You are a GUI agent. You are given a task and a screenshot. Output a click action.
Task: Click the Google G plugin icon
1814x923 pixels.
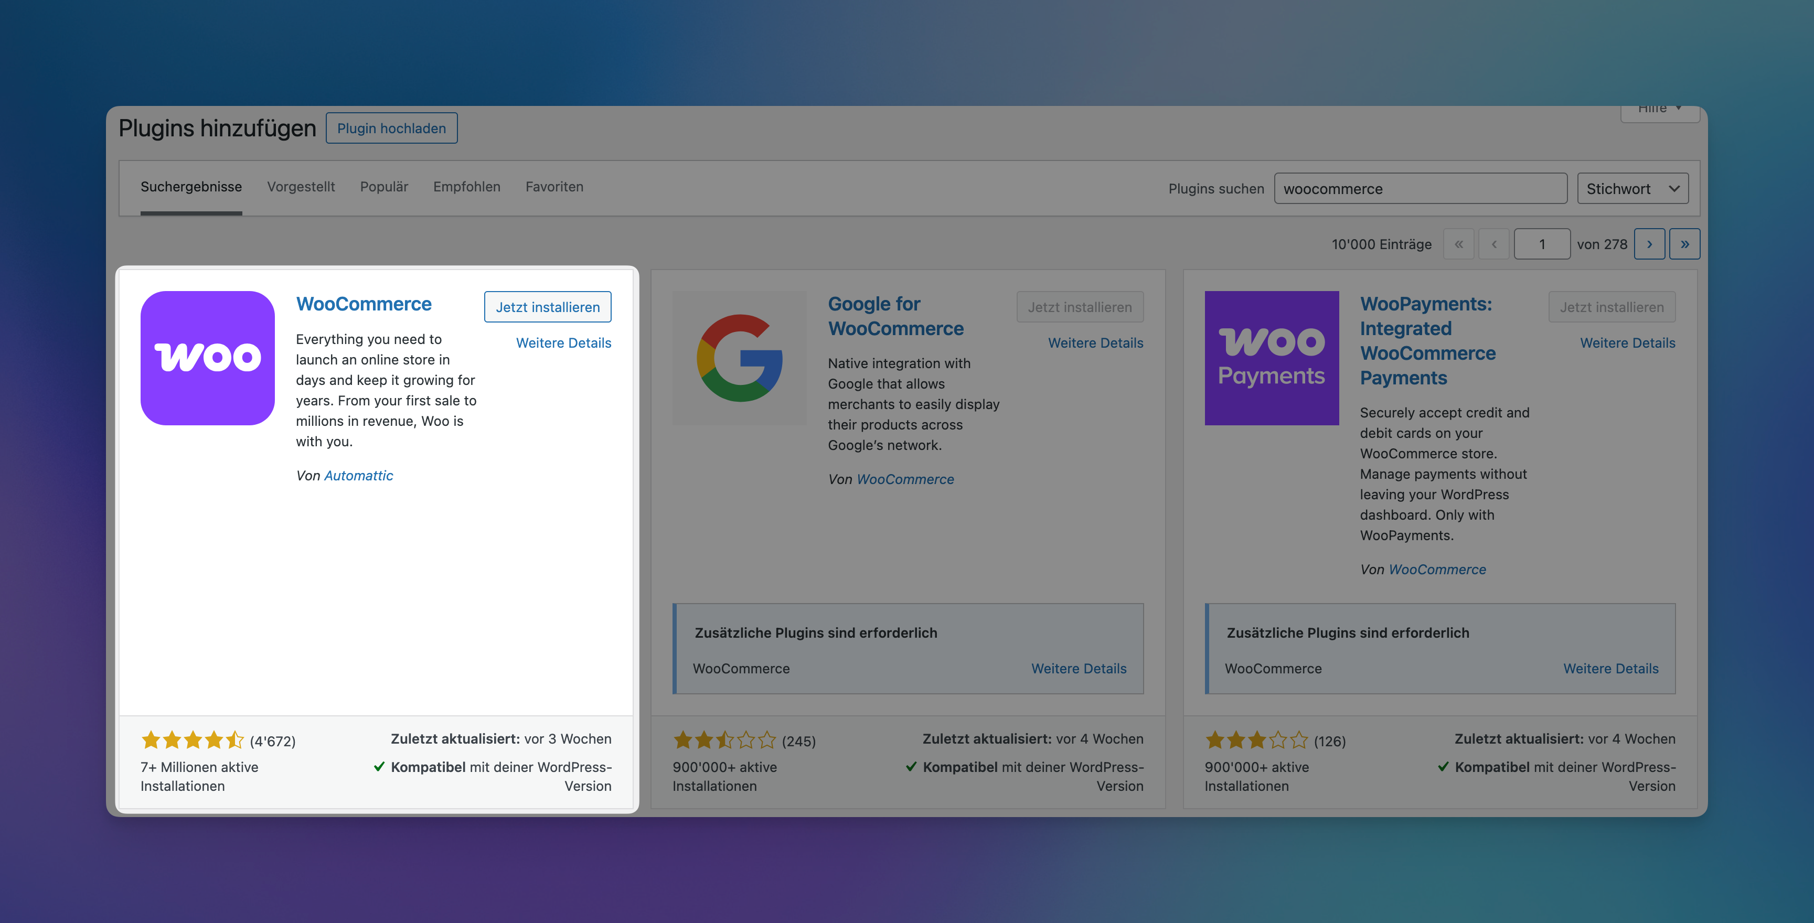pos(740,358)
